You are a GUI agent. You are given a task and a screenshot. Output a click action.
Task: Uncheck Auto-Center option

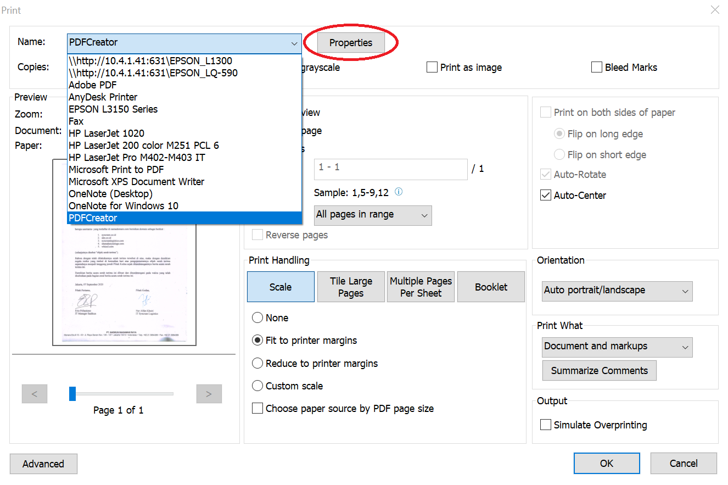click(546, 195)
